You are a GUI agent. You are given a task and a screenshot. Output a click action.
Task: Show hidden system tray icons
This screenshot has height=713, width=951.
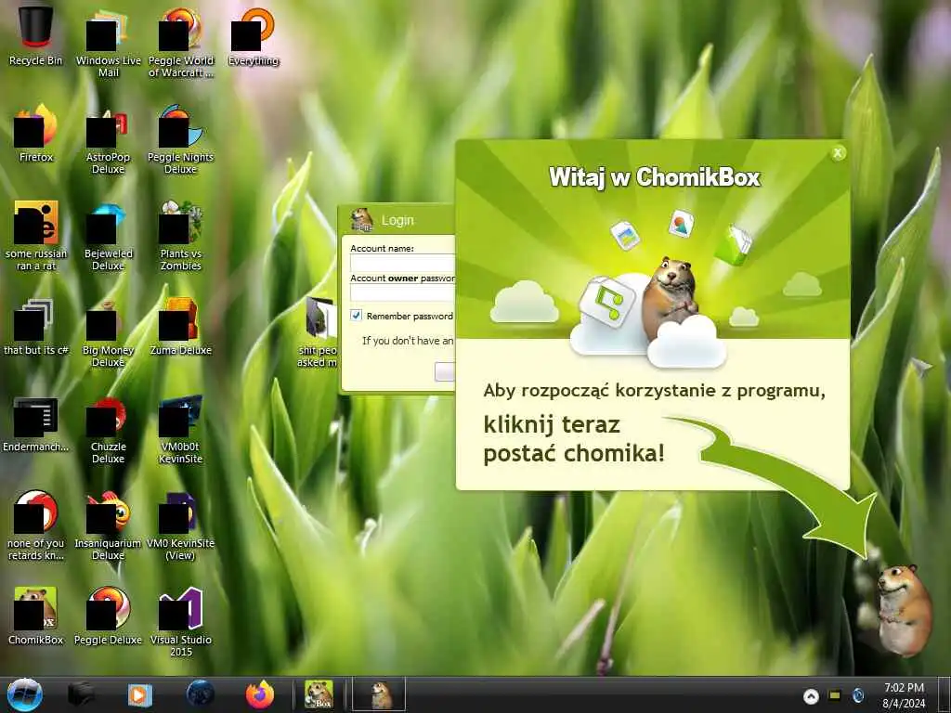[811, 696]
